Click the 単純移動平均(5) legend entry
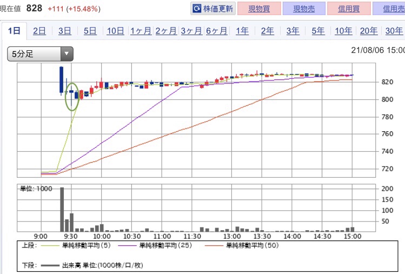The width and height of the screenshot is (405, 274). [x=87, y=245]
